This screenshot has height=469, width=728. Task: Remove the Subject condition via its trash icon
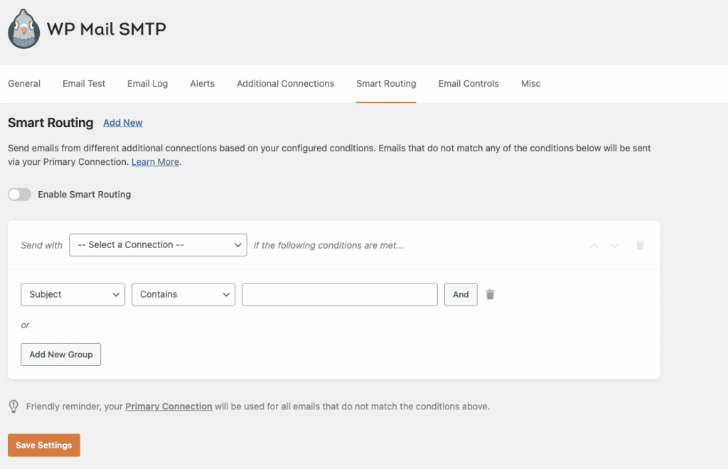pos(490,293)
